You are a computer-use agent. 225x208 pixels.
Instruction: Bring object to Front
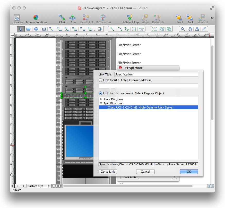[180, 19]
